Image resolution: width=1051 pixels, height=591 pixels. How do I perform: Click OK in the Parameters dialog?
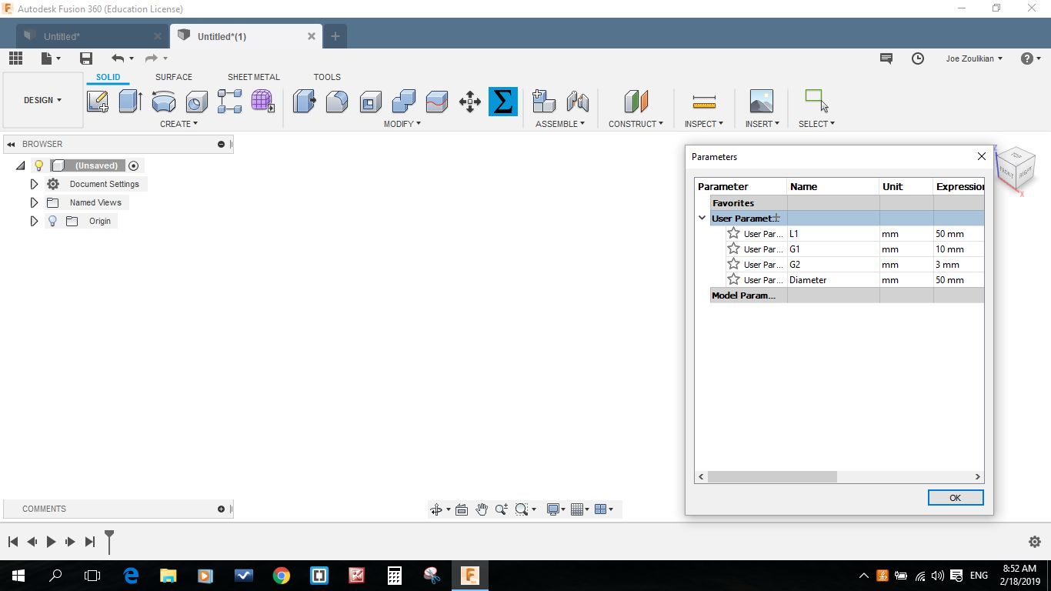(956, 498)
